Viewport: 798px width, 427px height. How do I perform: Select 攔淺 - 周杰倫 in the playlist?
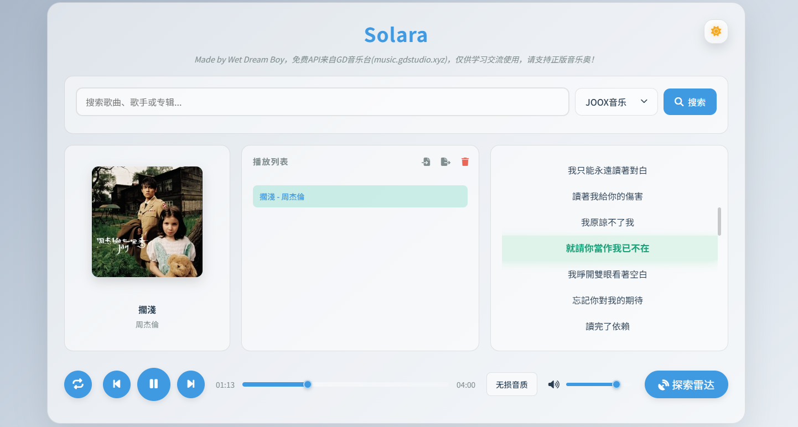point(360,196)
